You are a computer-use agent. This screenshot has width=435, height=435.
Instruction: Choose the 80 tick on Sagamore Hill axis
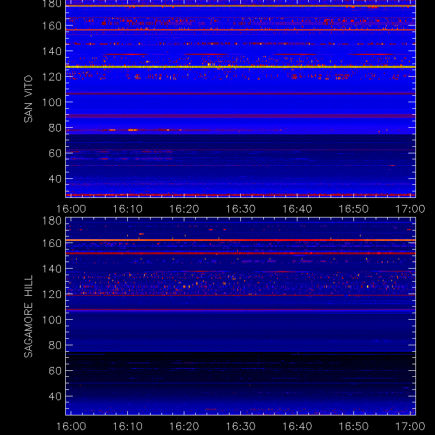[55, 345]
